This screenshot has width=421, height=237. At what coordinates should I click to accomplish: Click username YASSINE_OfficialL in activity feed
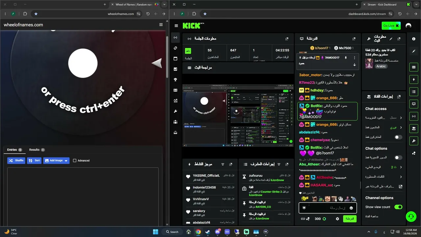[206, 176]
